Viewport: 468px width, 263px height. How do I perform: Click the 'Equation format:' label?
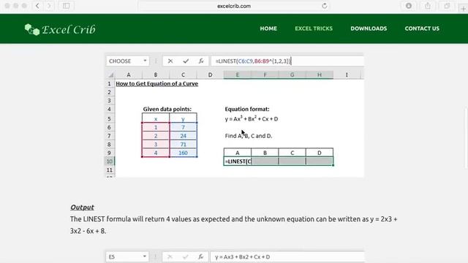[x=247, y=109]
